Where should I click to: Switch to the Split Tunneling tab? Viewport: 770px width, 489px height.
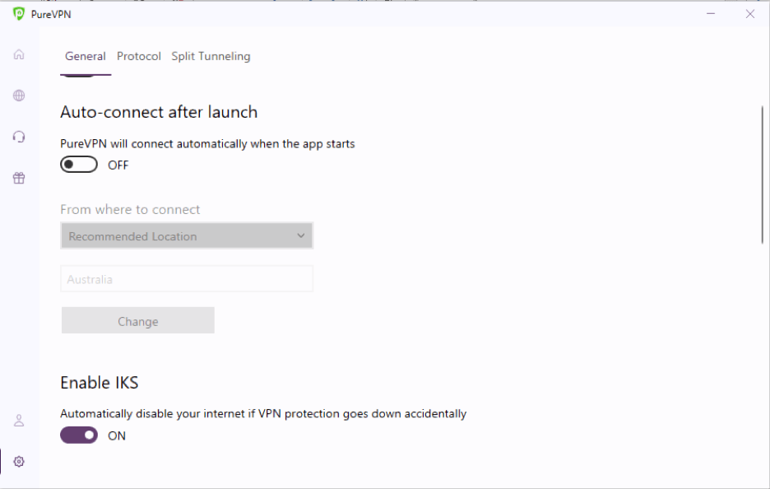point(211,56)
